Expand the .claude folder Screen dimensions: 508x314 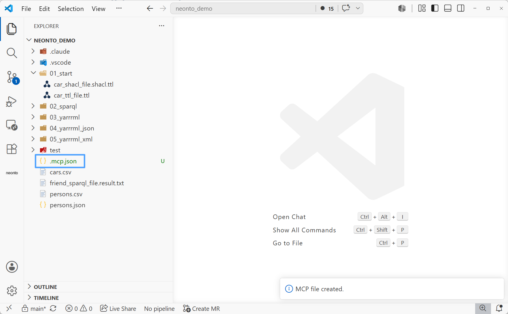(33, 51)
